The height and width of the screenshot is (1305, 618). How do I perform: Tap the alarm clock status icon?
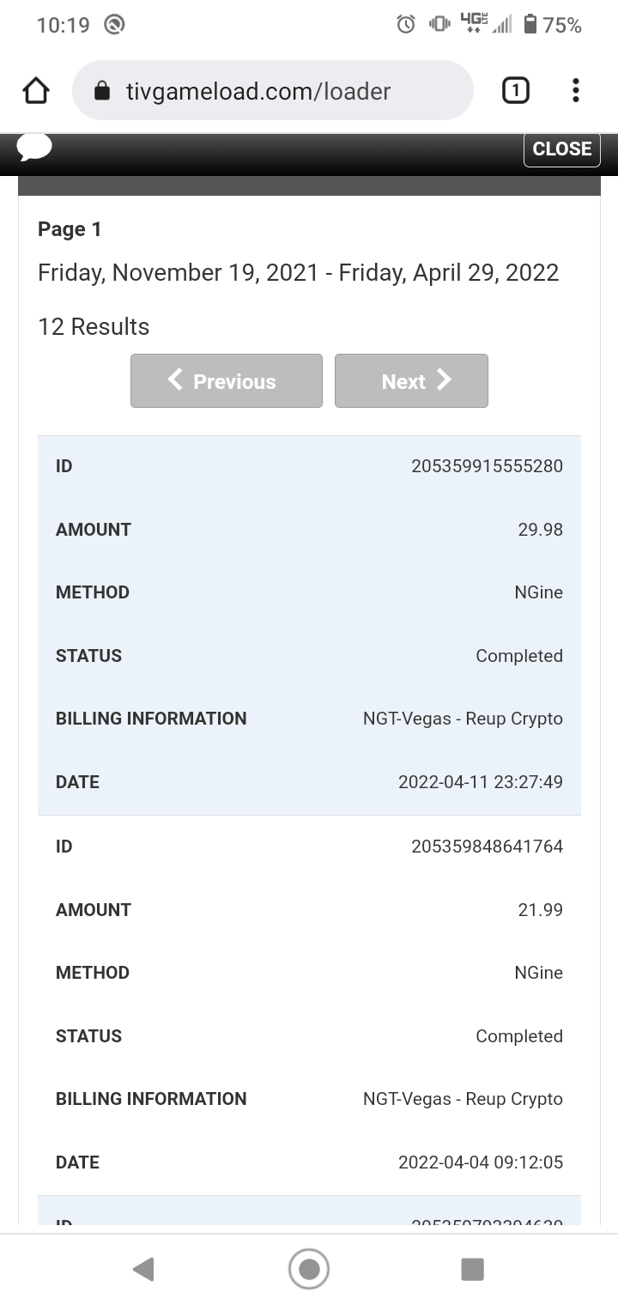coord(406,25)
